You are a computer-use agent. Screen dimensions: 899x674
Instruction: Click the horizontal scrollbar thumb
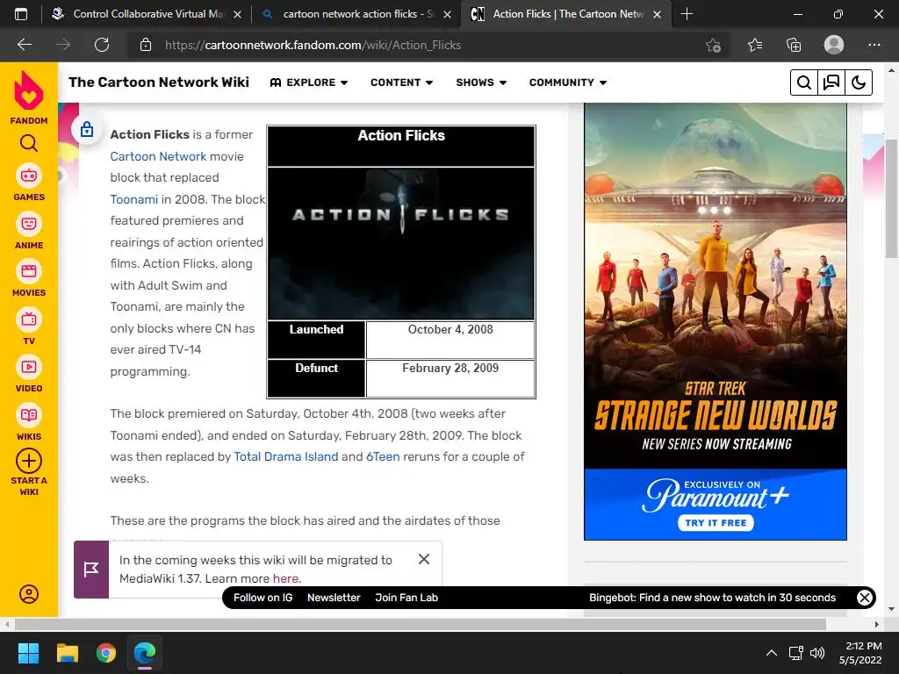point(421,624)
